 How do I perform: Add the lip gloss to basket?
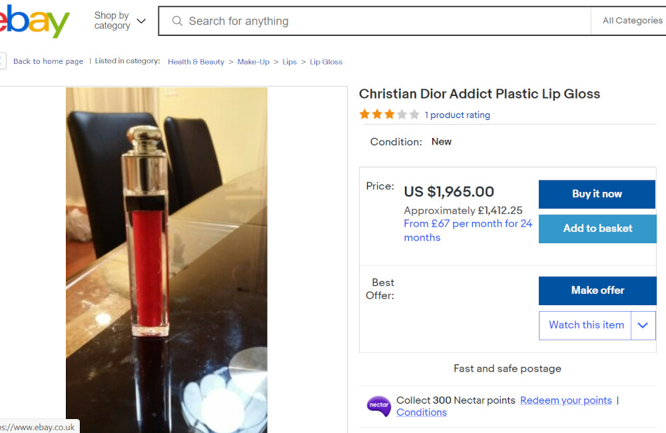tap(597, 228)
